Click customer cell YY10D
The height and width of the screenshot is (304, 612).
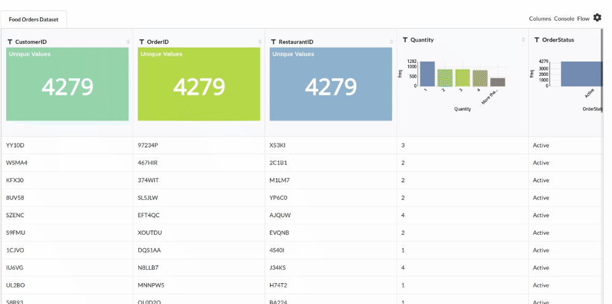(15, 145)
